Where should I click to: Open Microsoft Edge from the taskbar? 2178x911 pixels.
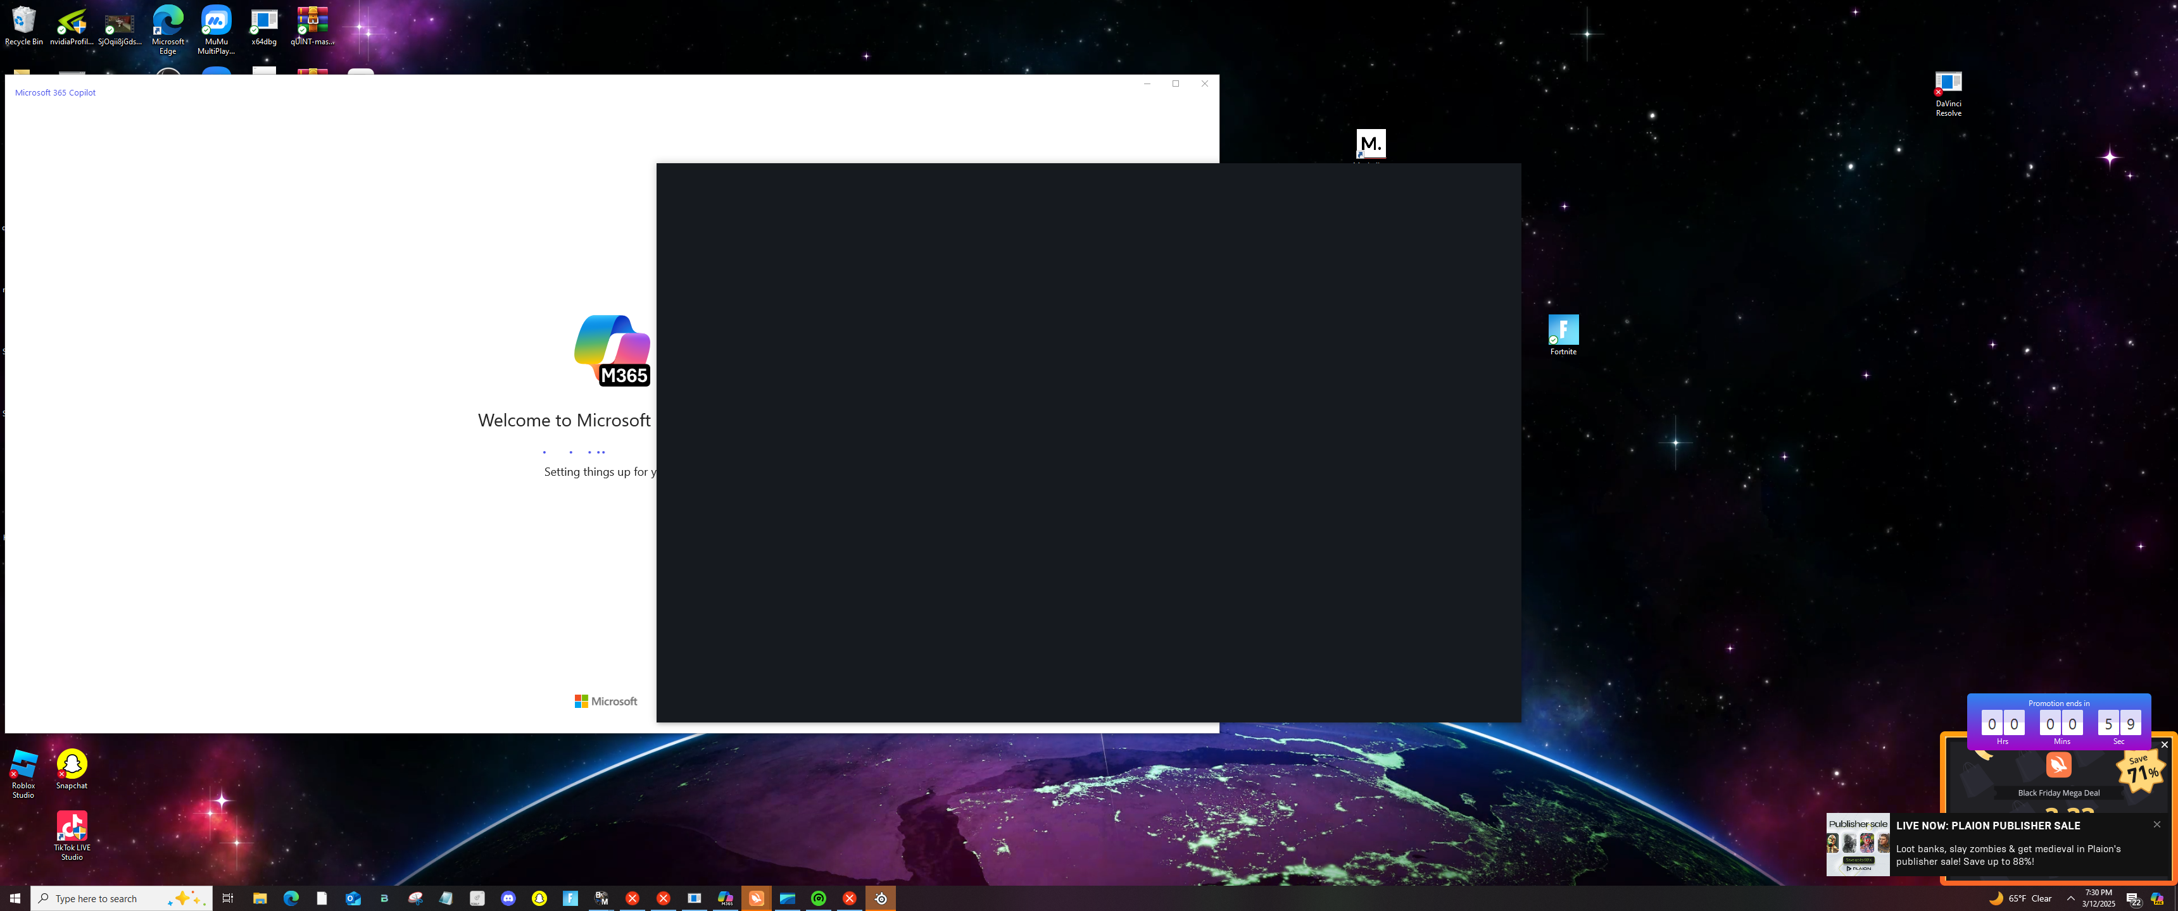pos(291,898)
